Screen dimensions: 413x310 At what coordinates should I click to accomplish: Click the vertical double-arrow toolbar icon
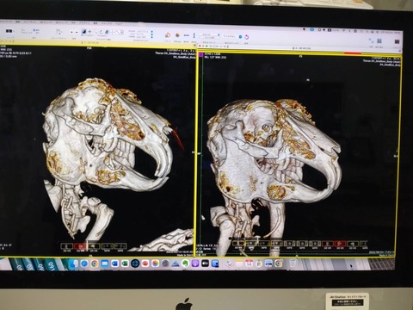pos(194,35)
